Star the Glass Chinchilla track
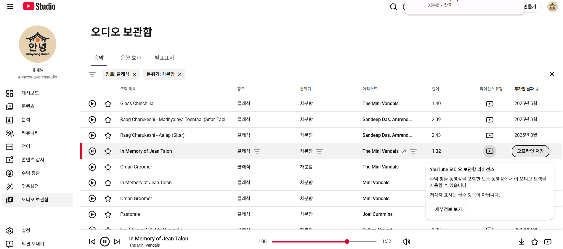Screen dimensions: 563x249 [x=108, y=104]
